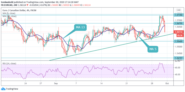Click the RSI (14, close) indicator label

tap(9, 63)
